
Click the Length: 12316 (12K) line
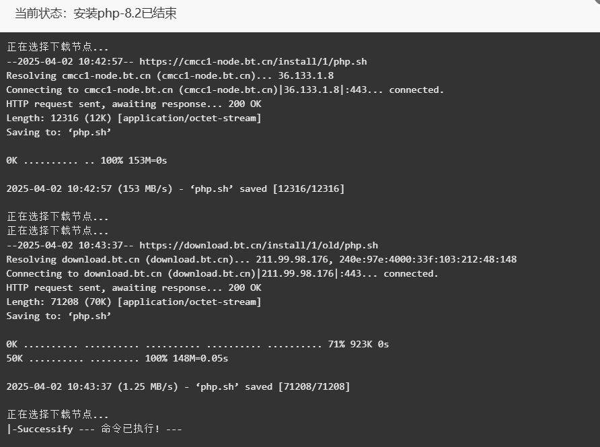[x=134, y=118]
